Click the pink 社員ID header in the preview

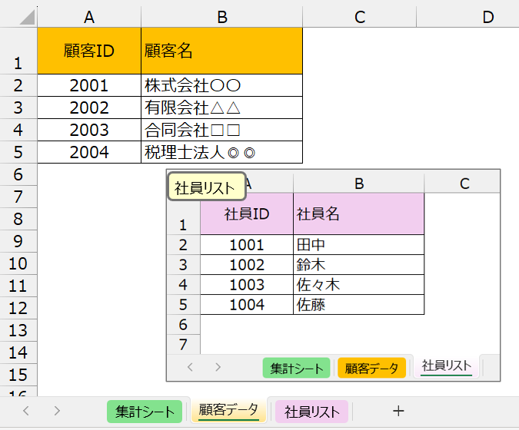coord(246,213)
